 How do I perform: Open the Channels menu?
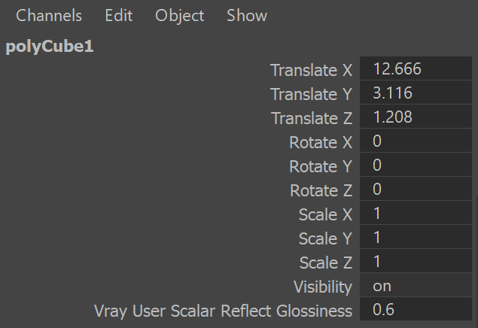click(49, 15)
